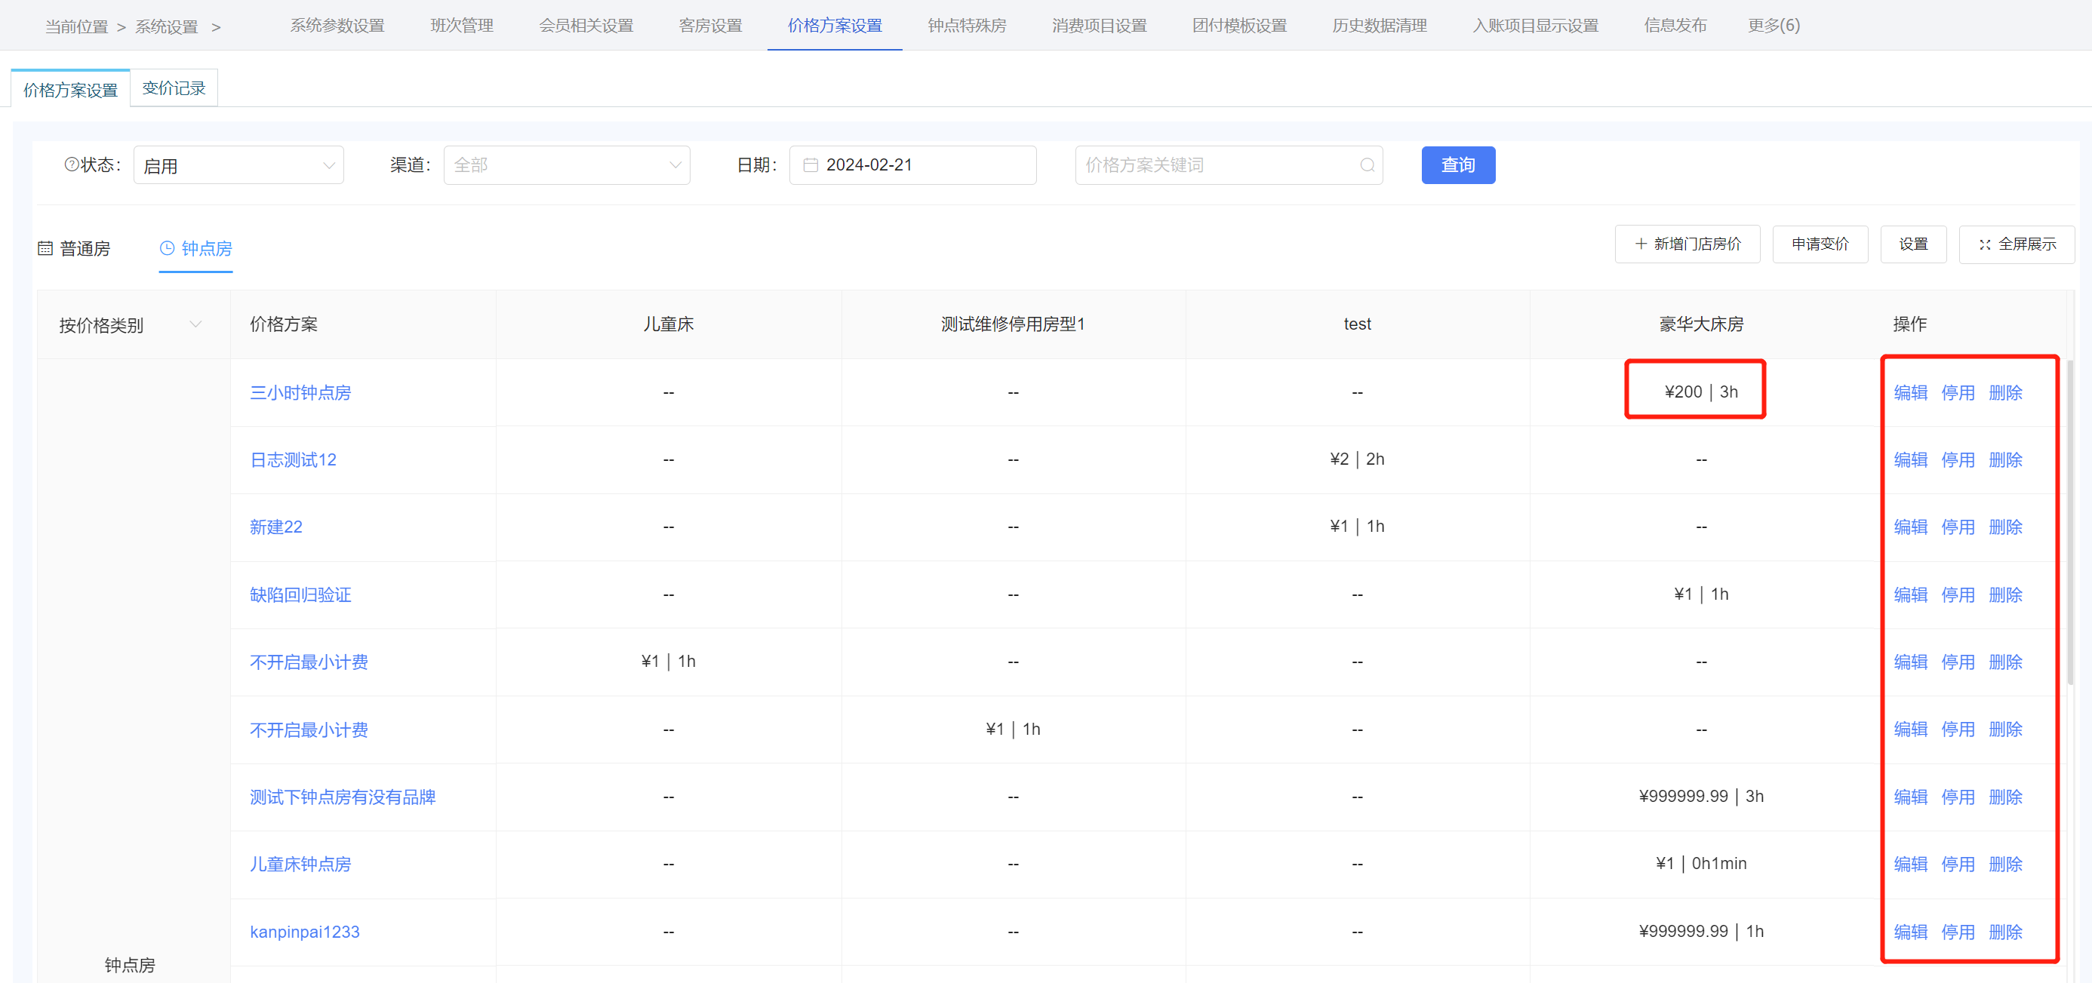The image size is (2092, 983).
Task: Click the search magnifier icon in keyword box
Action: [x=1367, y=164]
